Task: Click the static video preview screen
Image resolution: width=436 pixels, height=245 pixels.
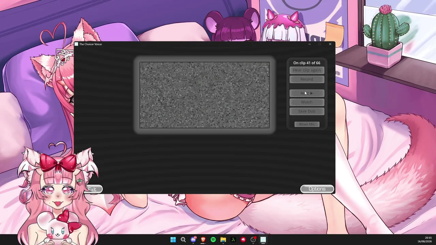Action: tap(204, 95)
